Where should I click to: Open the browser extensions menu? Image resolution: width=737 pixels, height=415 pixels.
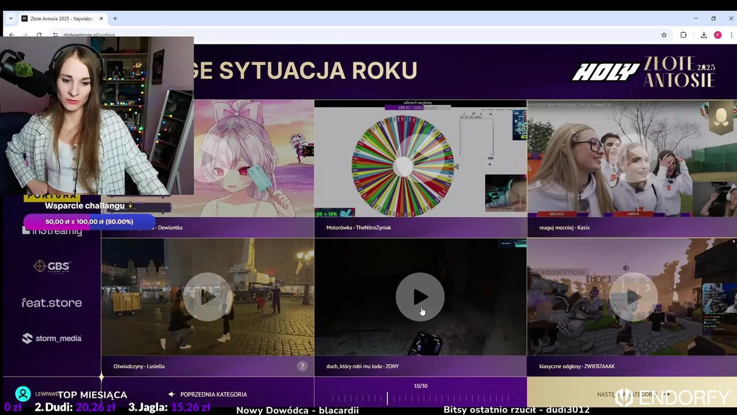tap(683, 35)
